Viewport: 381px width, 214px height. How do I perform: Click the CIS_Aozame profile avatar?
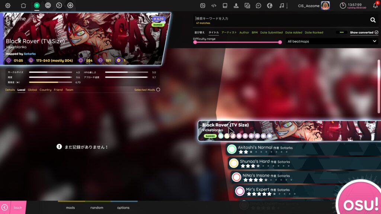click(325, 6)
